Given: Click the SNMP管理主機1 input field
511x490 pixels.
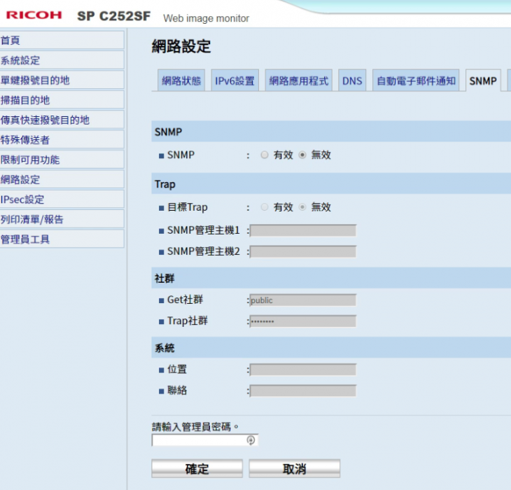Looking at the screenshot, I should coord(302,230).
